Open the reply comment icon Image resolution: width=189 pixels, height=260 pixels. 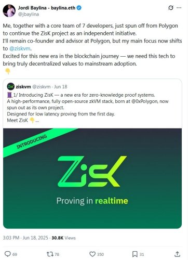point(8,254)
